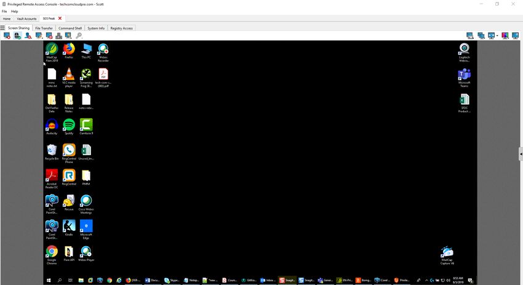The height and width of the screenshot is (285, 523).
Task: Open the Command Shell tab
Action: pos(70,28)
